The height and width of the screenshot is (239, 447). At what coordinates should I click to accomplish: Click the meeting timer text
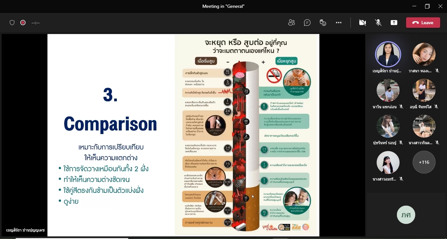tap(36, 23)
